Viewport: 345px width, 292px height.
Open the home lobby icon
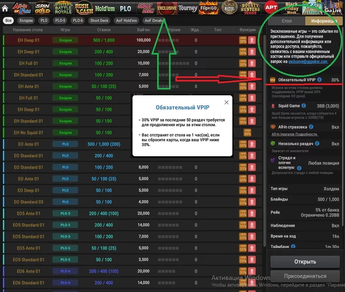(5, 8)
